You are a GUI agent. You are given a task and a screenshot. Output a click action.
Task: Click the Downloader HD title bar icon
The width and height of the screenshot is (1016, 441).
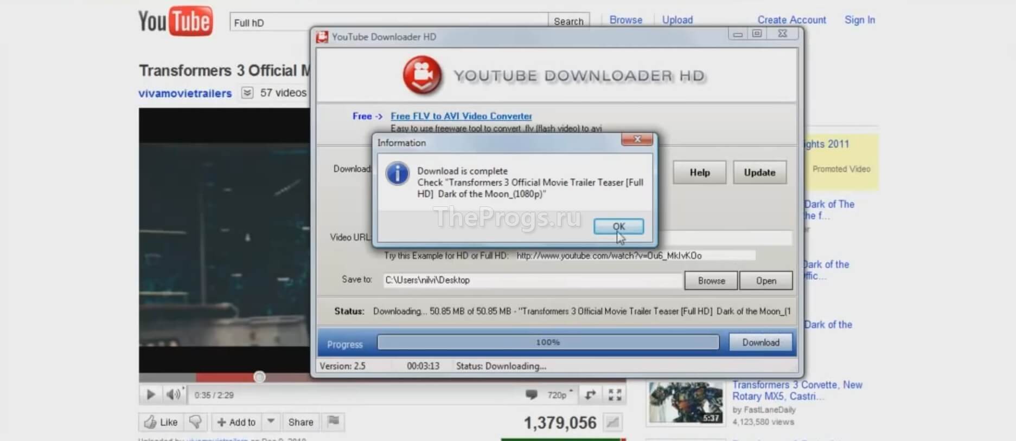click(322, 37)
